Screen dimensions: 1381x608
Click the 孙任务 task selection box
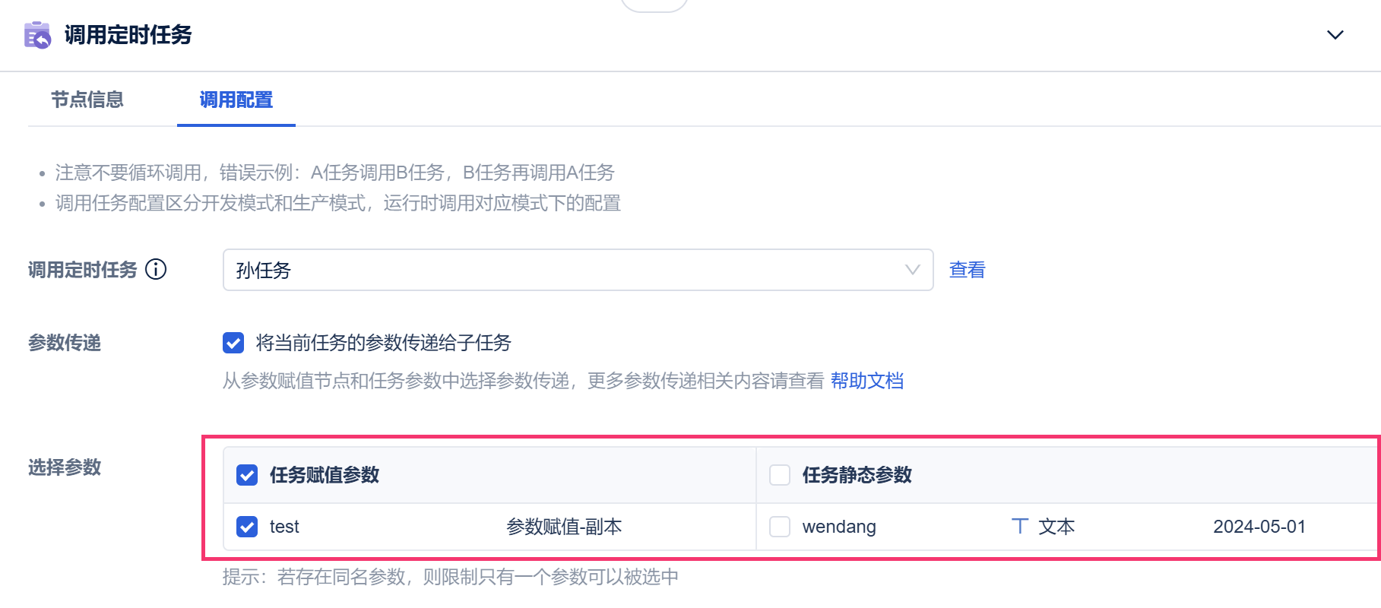pyautogui.click(x=562, y=270)
